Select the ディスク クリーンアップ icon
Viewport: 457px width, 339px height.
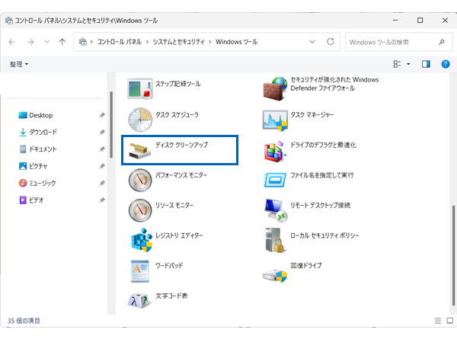click(140, 150)
